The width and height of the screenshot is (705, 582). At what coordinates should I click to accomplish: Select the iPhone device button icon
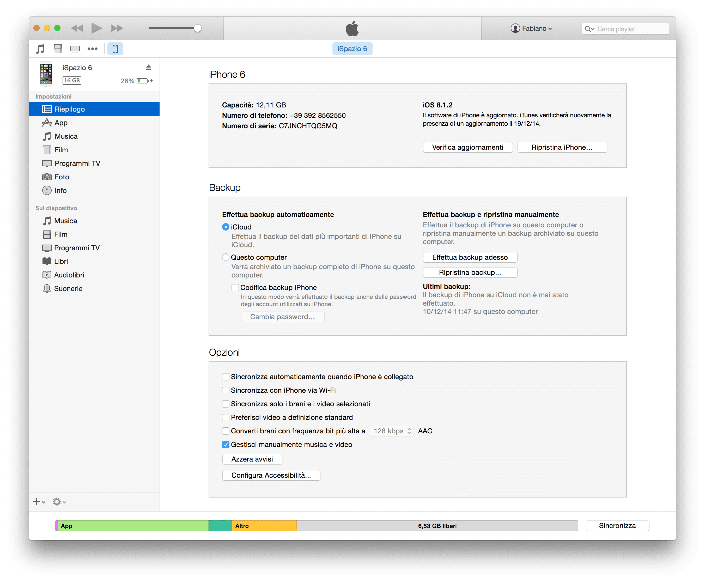click(115, 49)
